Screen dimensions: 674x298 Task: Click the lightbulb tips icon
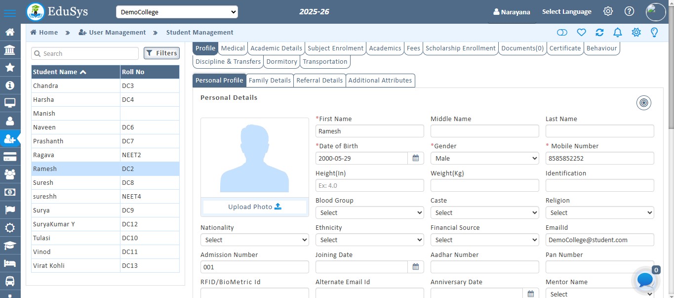pos(654,32)
